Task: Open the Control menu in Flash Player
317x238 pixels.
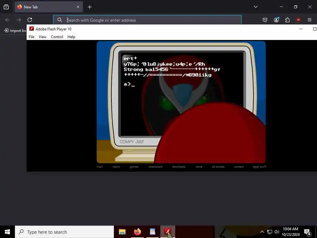Action: point(57,37)
